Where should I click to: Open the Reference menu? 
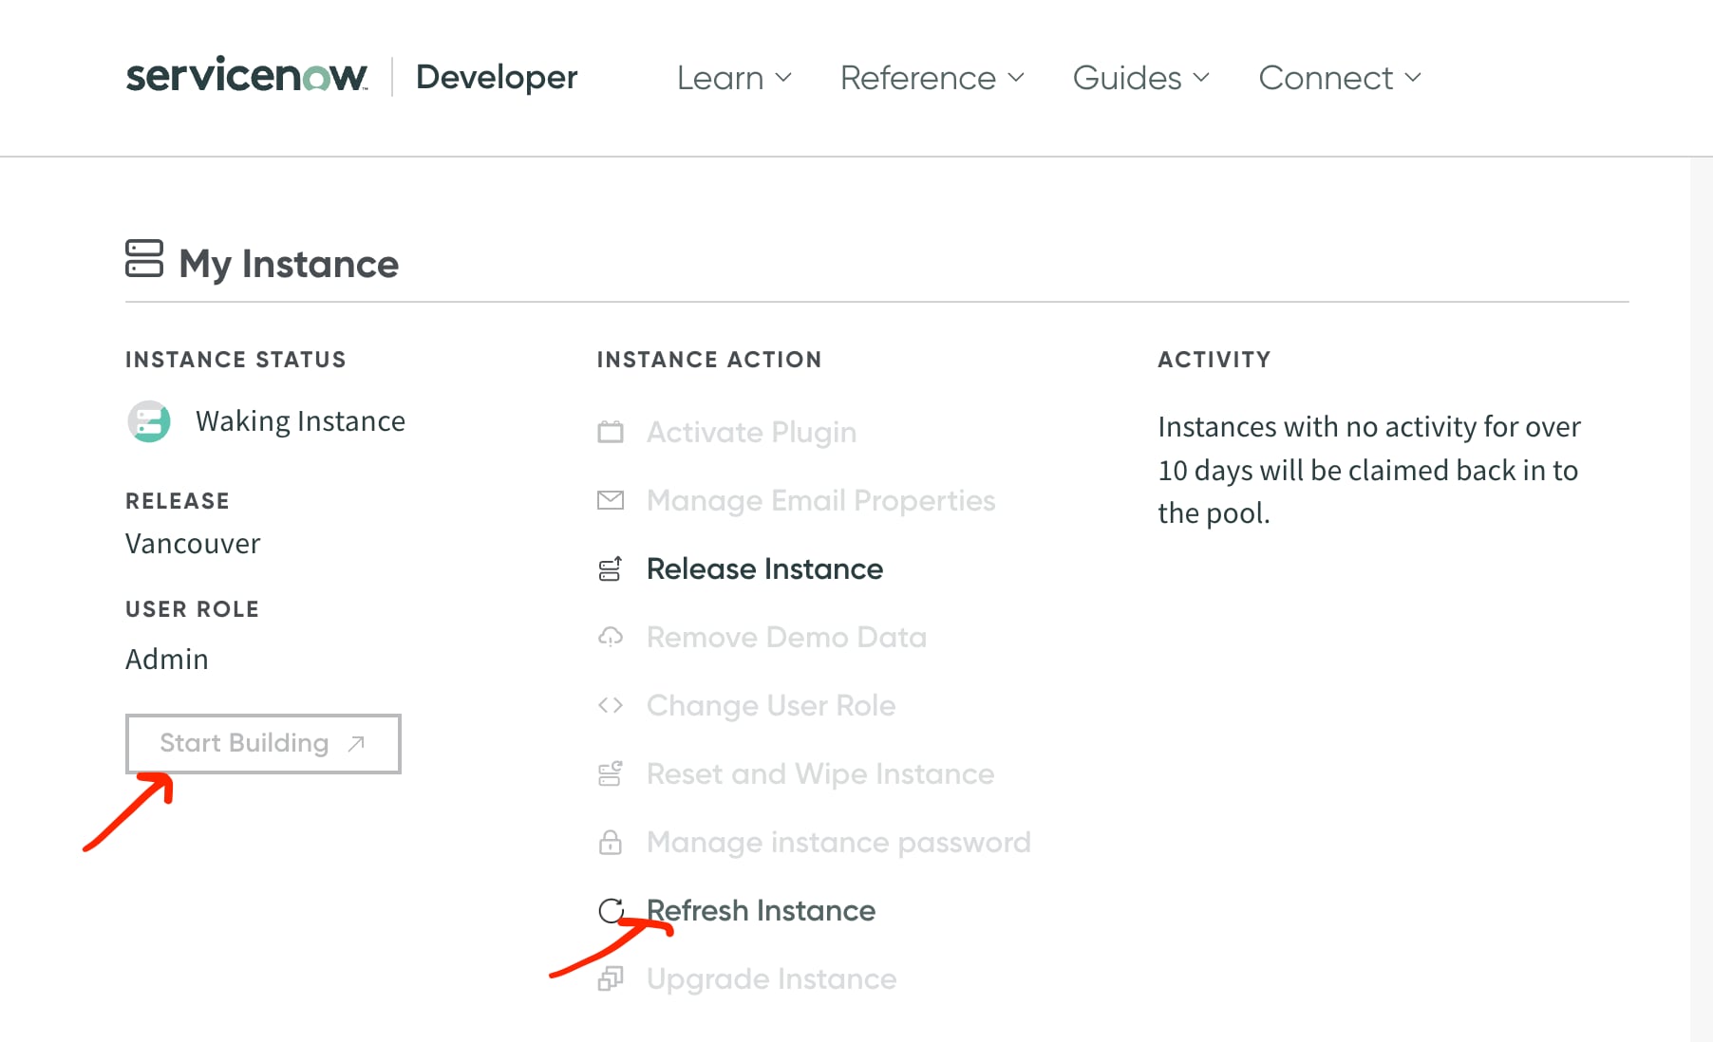tap(932, 78)
